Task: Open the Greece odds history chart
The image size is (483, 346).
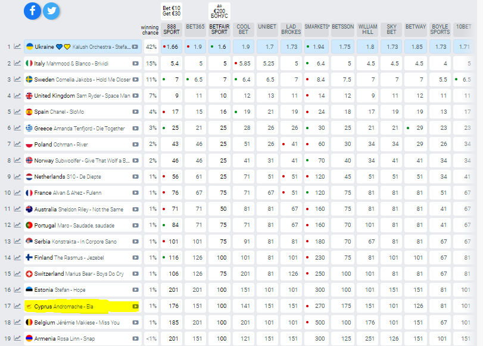Action: (x=17, y=127)
